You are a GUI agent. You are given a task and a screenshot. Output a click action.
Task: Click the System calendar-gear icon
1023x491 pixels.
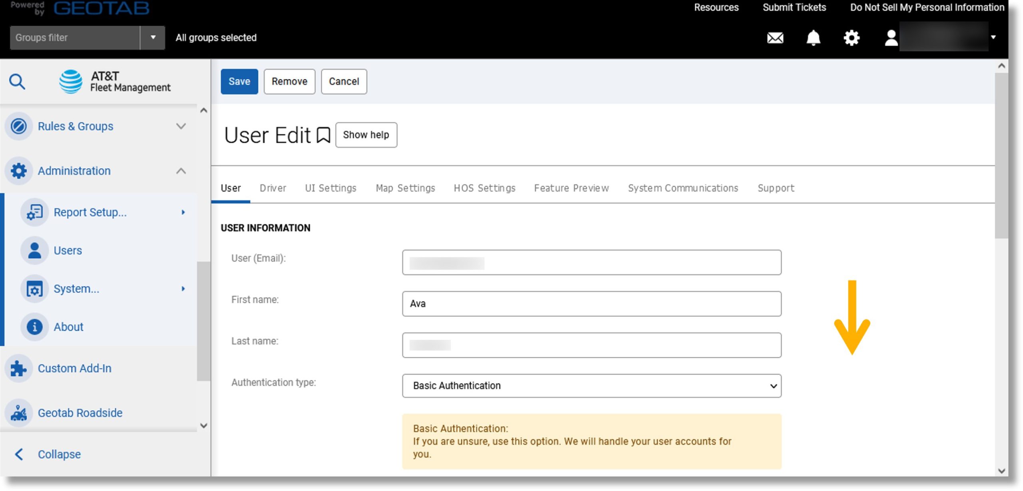point(35,289)
